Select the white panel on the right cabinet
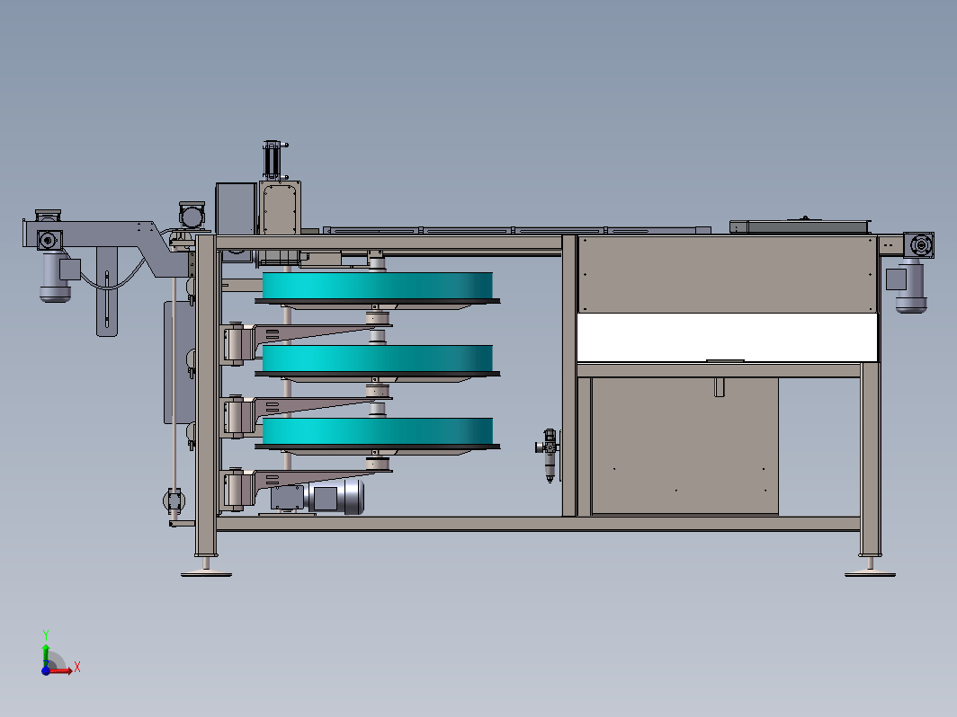957x717 pixels. point(727,337)
